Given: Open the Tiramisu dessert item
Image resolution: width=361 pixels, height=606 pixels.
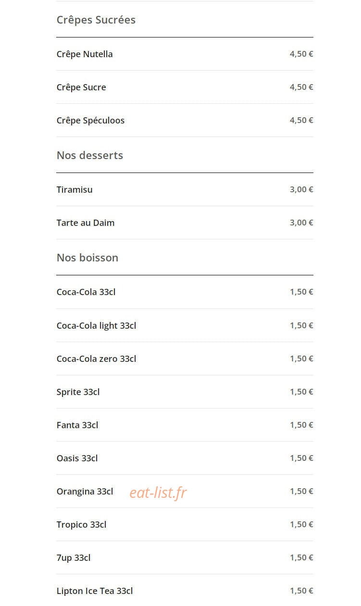Looking at the screenshot, I should 185,189.
